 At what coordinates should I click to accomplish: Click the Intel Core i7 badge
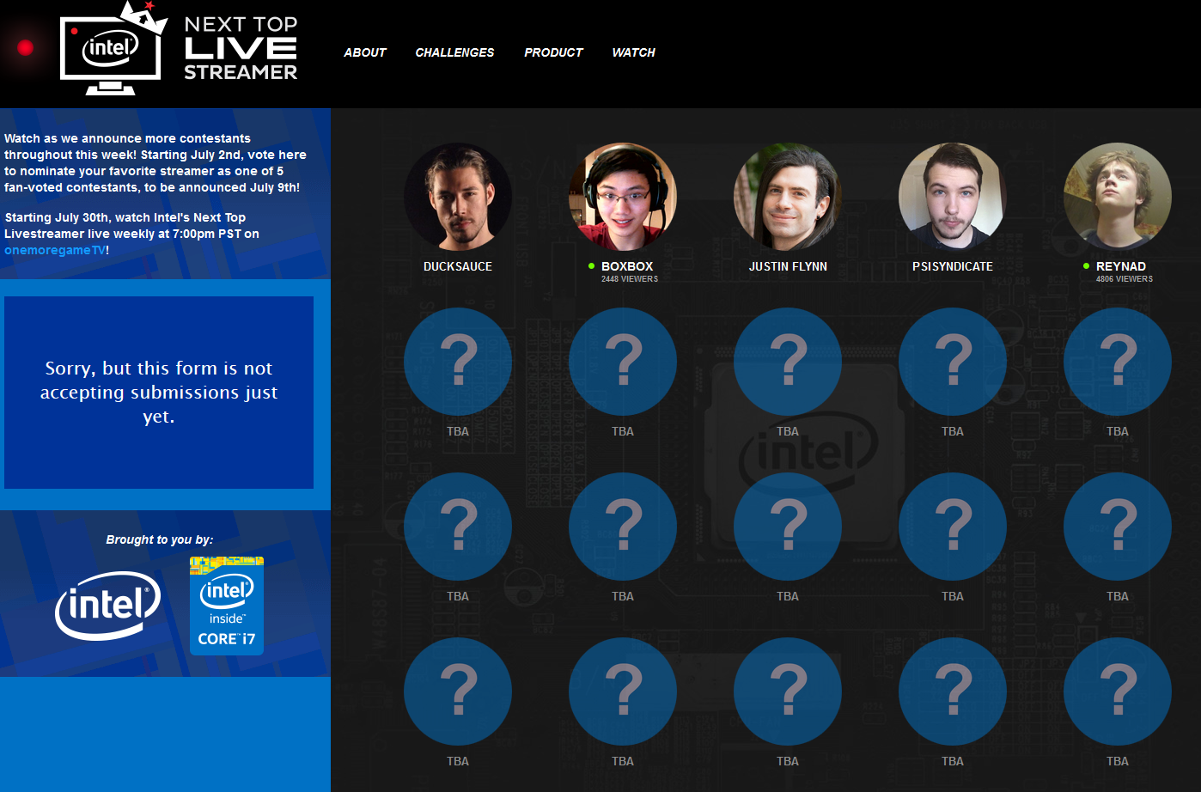(226, 606)
